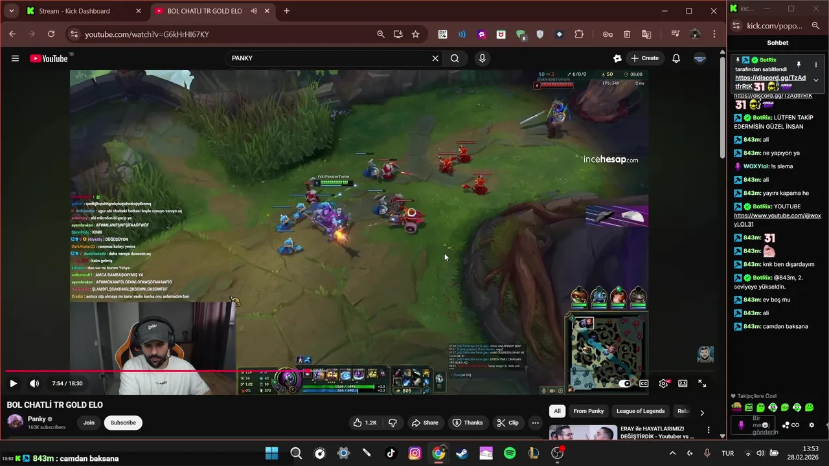Click the Thanks button
Viewport: 829px width, 466px height.
468,423
